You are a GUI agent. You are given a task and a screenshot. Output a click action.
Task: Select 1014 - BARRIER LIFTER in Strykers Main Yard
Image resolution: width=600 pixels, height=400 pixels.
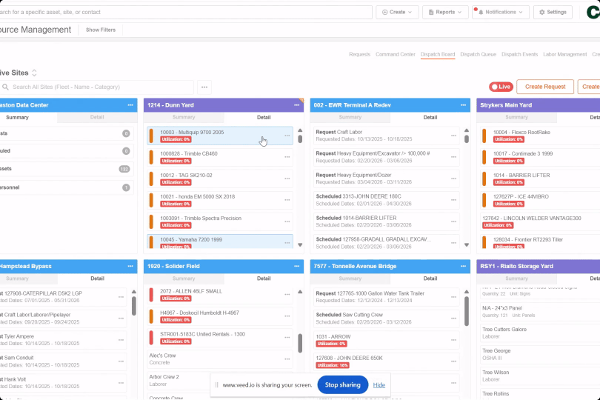(540, 179)
